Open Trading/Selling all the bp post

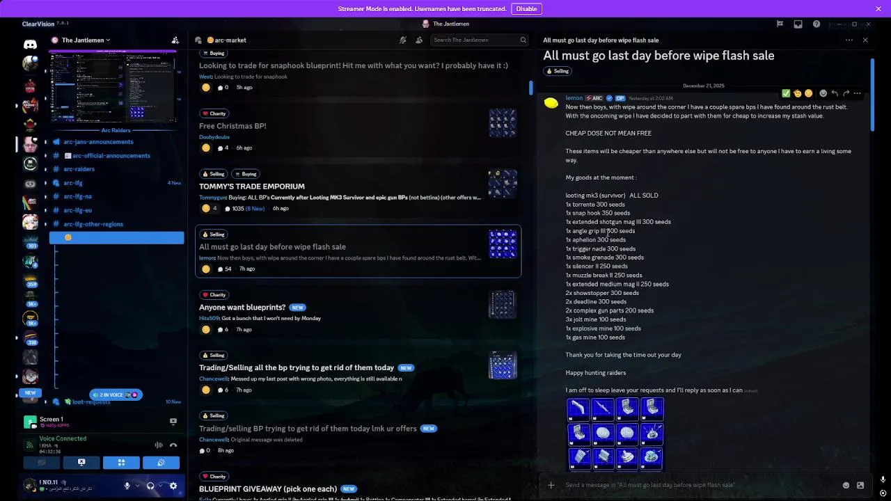click(x=297, y=367)
